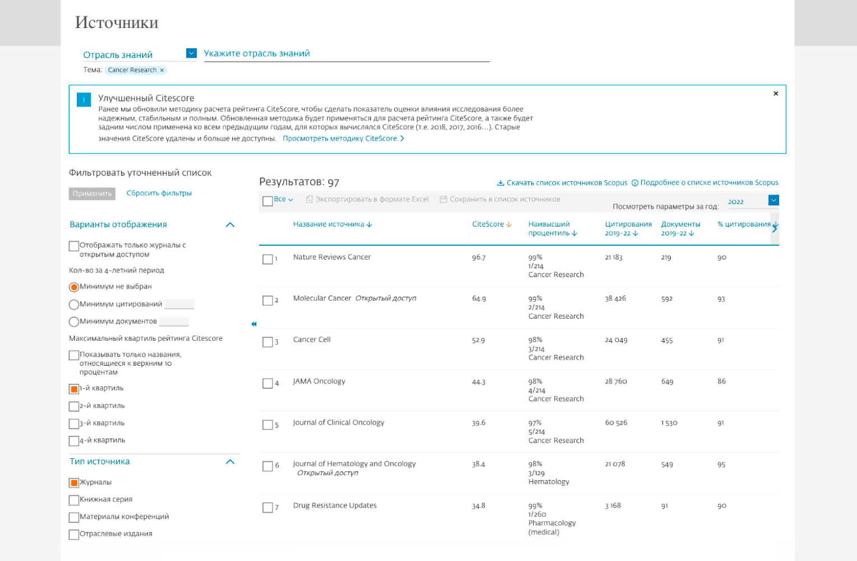Select Journal of Hematology and Oncology checkbox
Viewport: 857px width, 561px height.
(268, 466)
